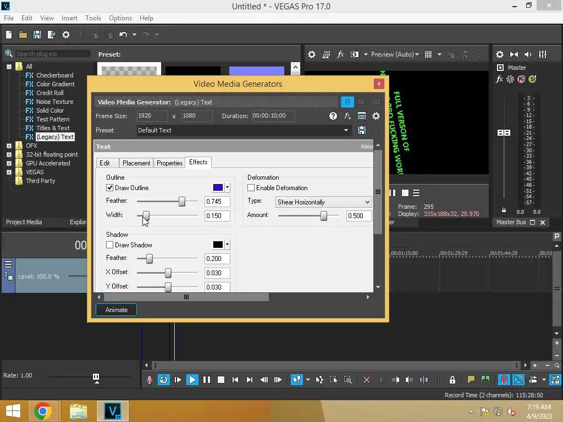Toggle loop playback icon in transport bar

[163, 380]
